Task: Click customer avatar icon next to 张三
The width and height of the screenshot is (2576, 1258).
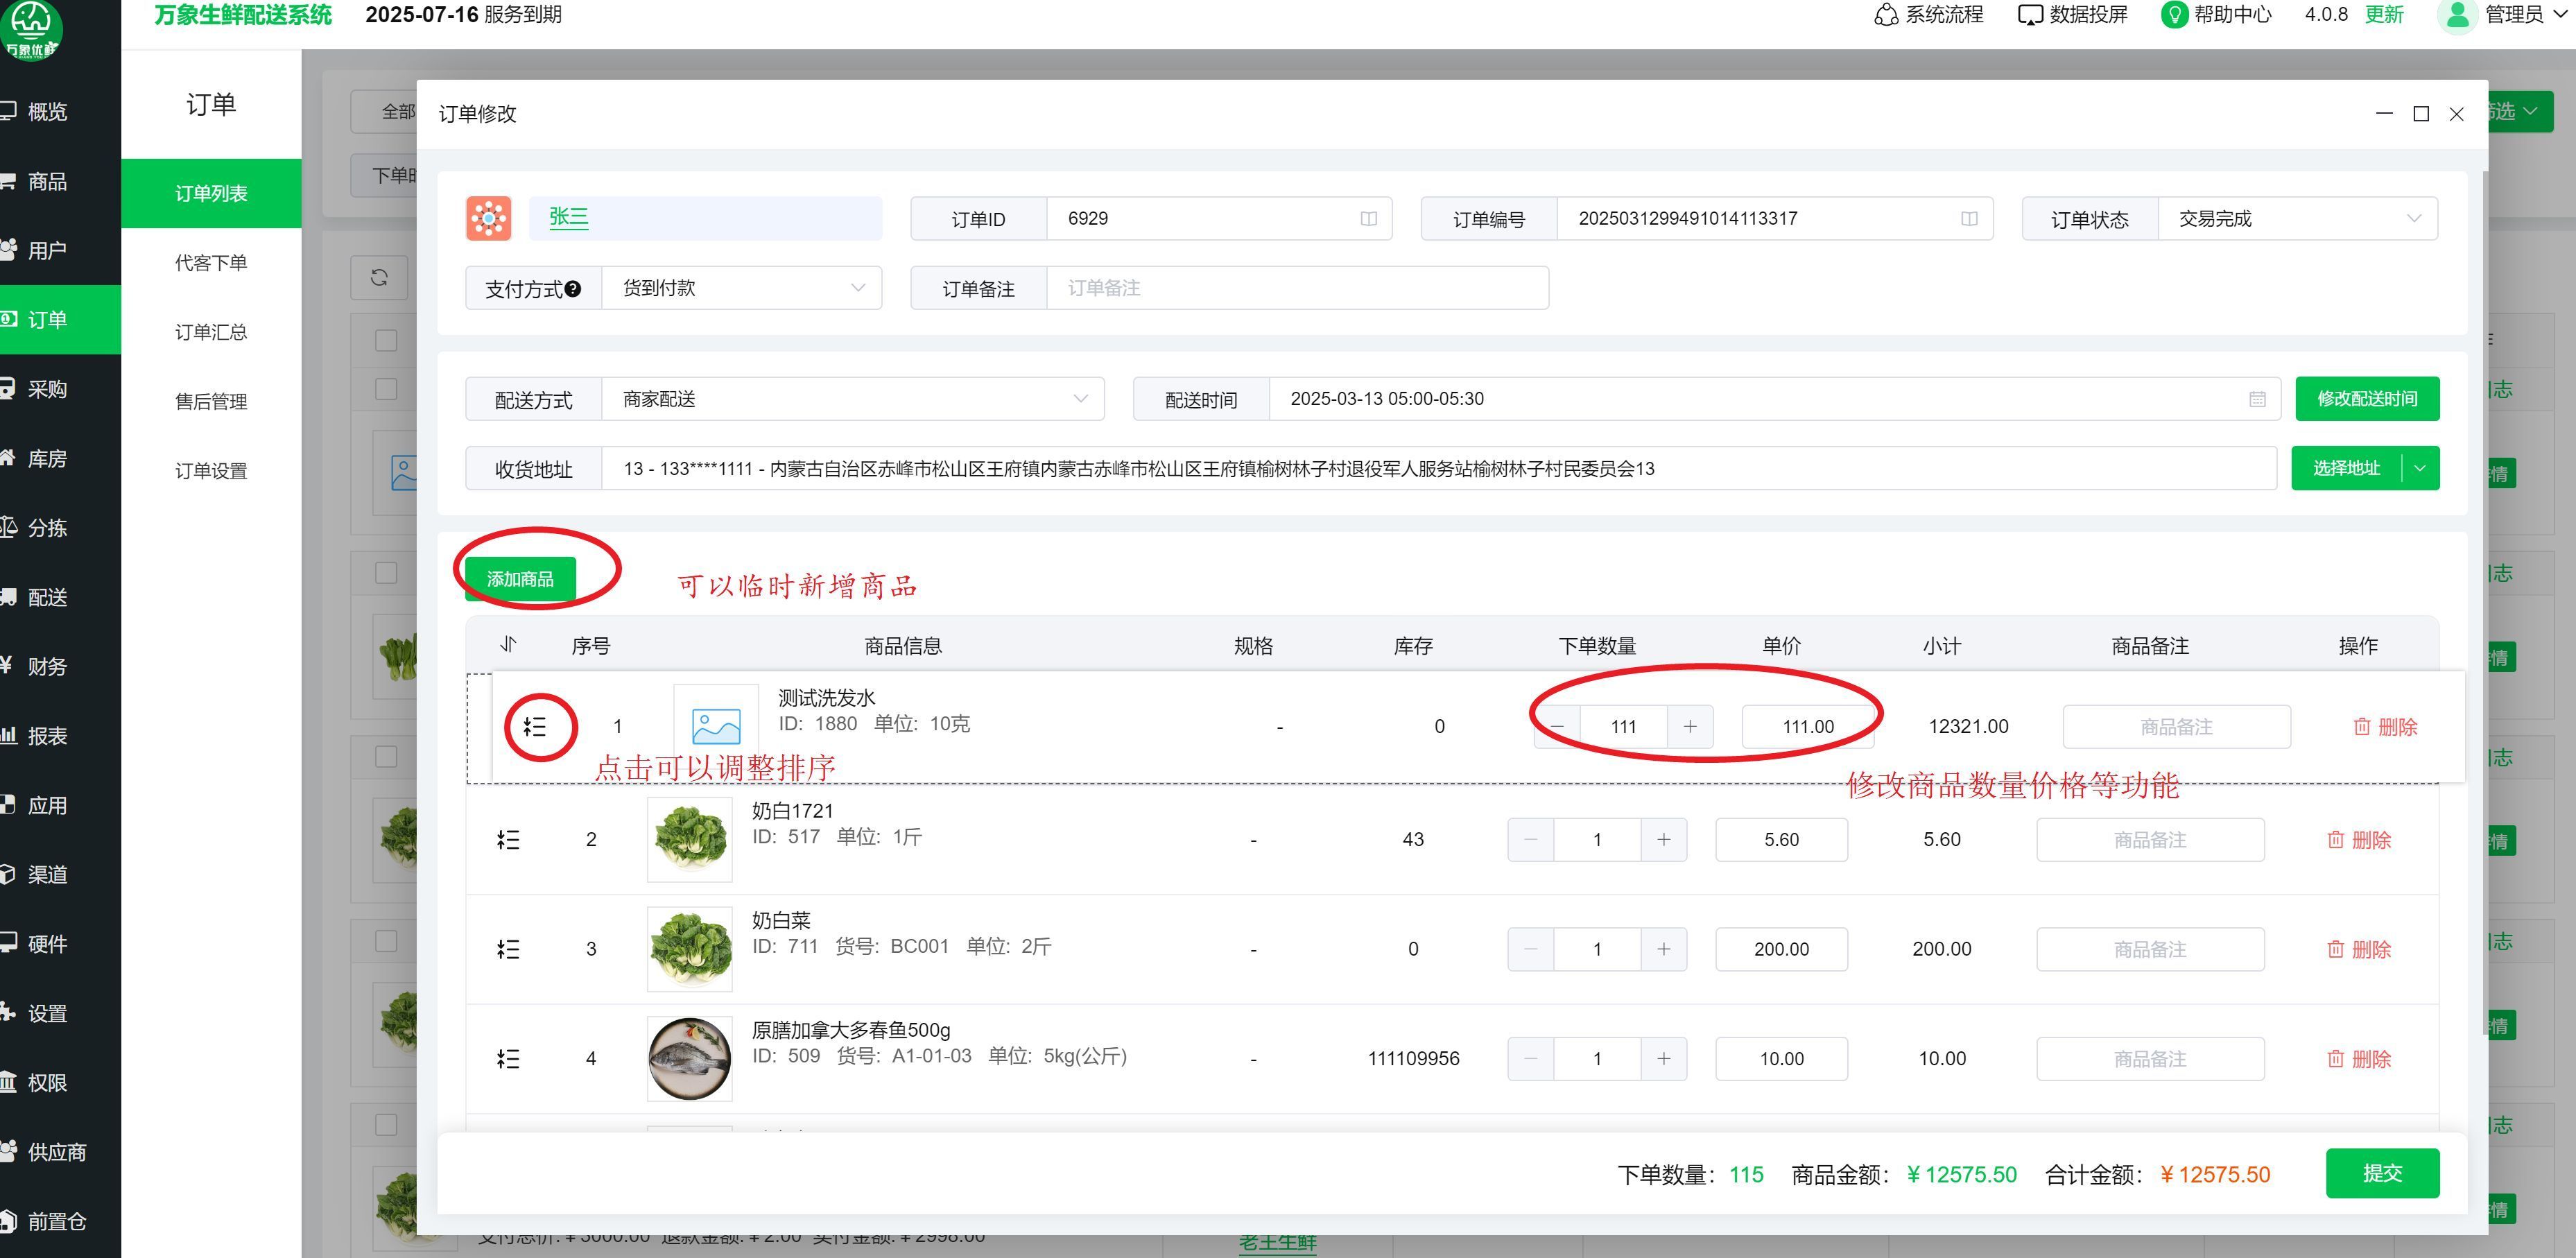Action: pos(489,218)
